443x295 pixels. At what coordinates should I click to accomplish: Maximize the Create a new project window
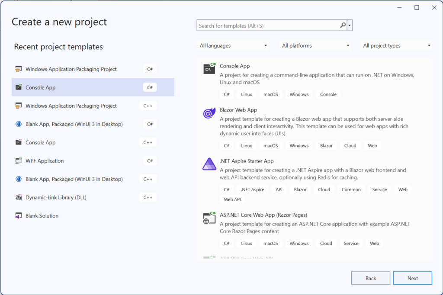click(417, 8)
